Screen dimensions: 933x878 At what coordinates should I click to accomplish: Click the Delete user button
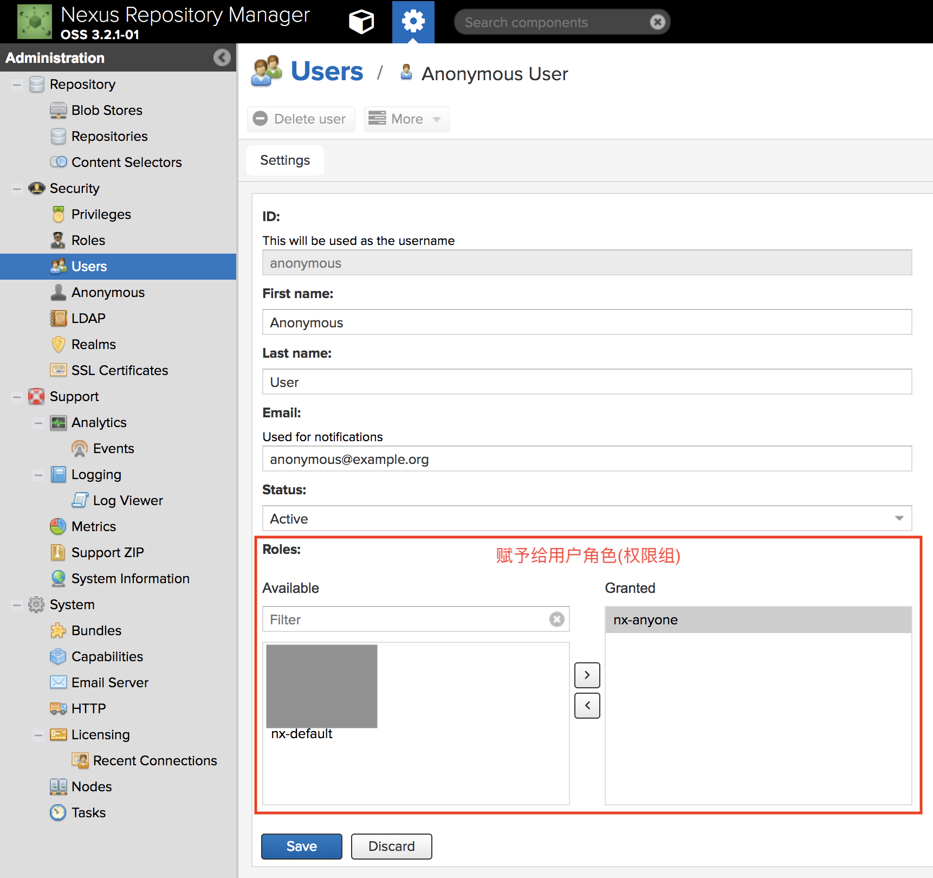tap(301, 119)
